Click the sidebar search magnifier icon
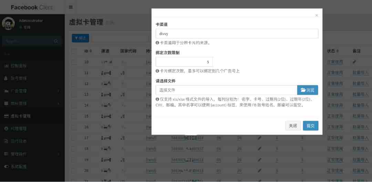Viewport: 372px width, 182px height. pos(56,41)
